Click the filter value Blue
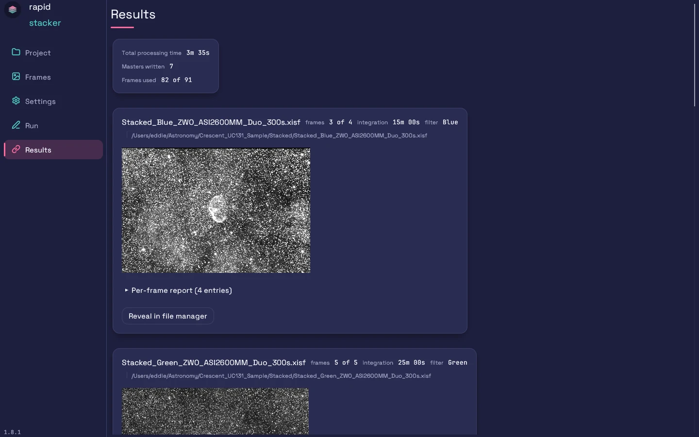The width and height of the screenshot is (699, 437). click(450, 122)
